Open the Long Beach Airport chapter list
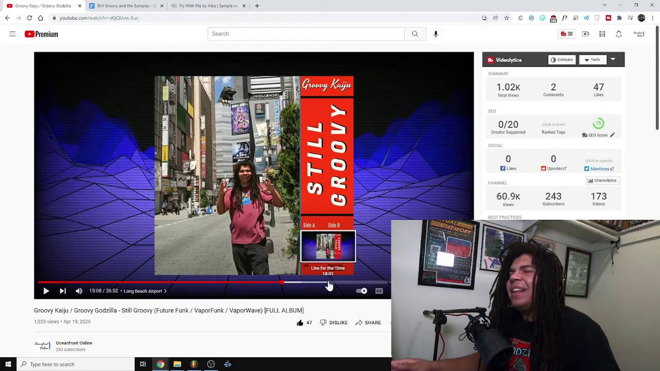The image size is (660, 371). (x=145, y=291)
